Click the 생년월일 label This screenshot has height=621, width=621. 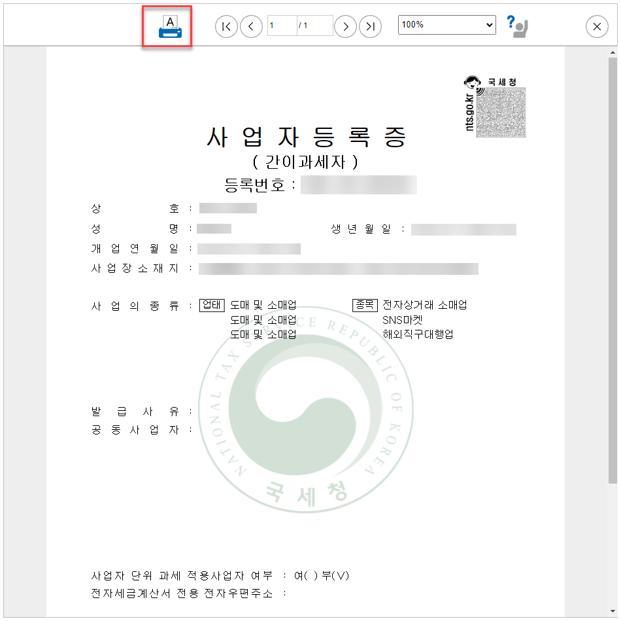pyautogui.click(x=361, y=229)
